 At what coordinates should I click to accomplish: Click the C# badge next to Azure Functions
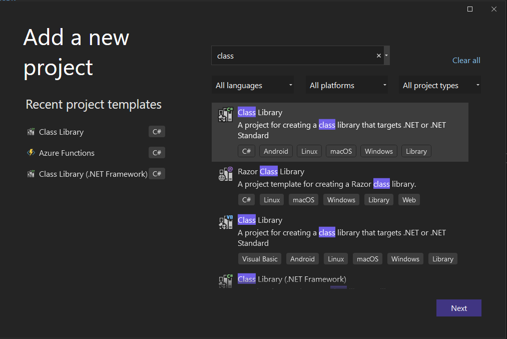coord(157,153)
